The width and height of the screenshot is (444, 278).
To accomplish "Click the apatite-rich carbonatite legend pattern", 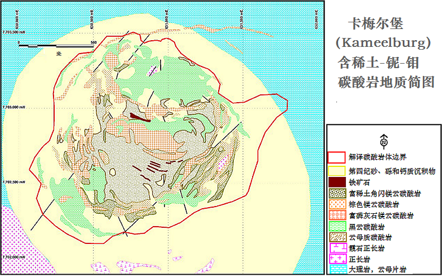I will [337, 215].
